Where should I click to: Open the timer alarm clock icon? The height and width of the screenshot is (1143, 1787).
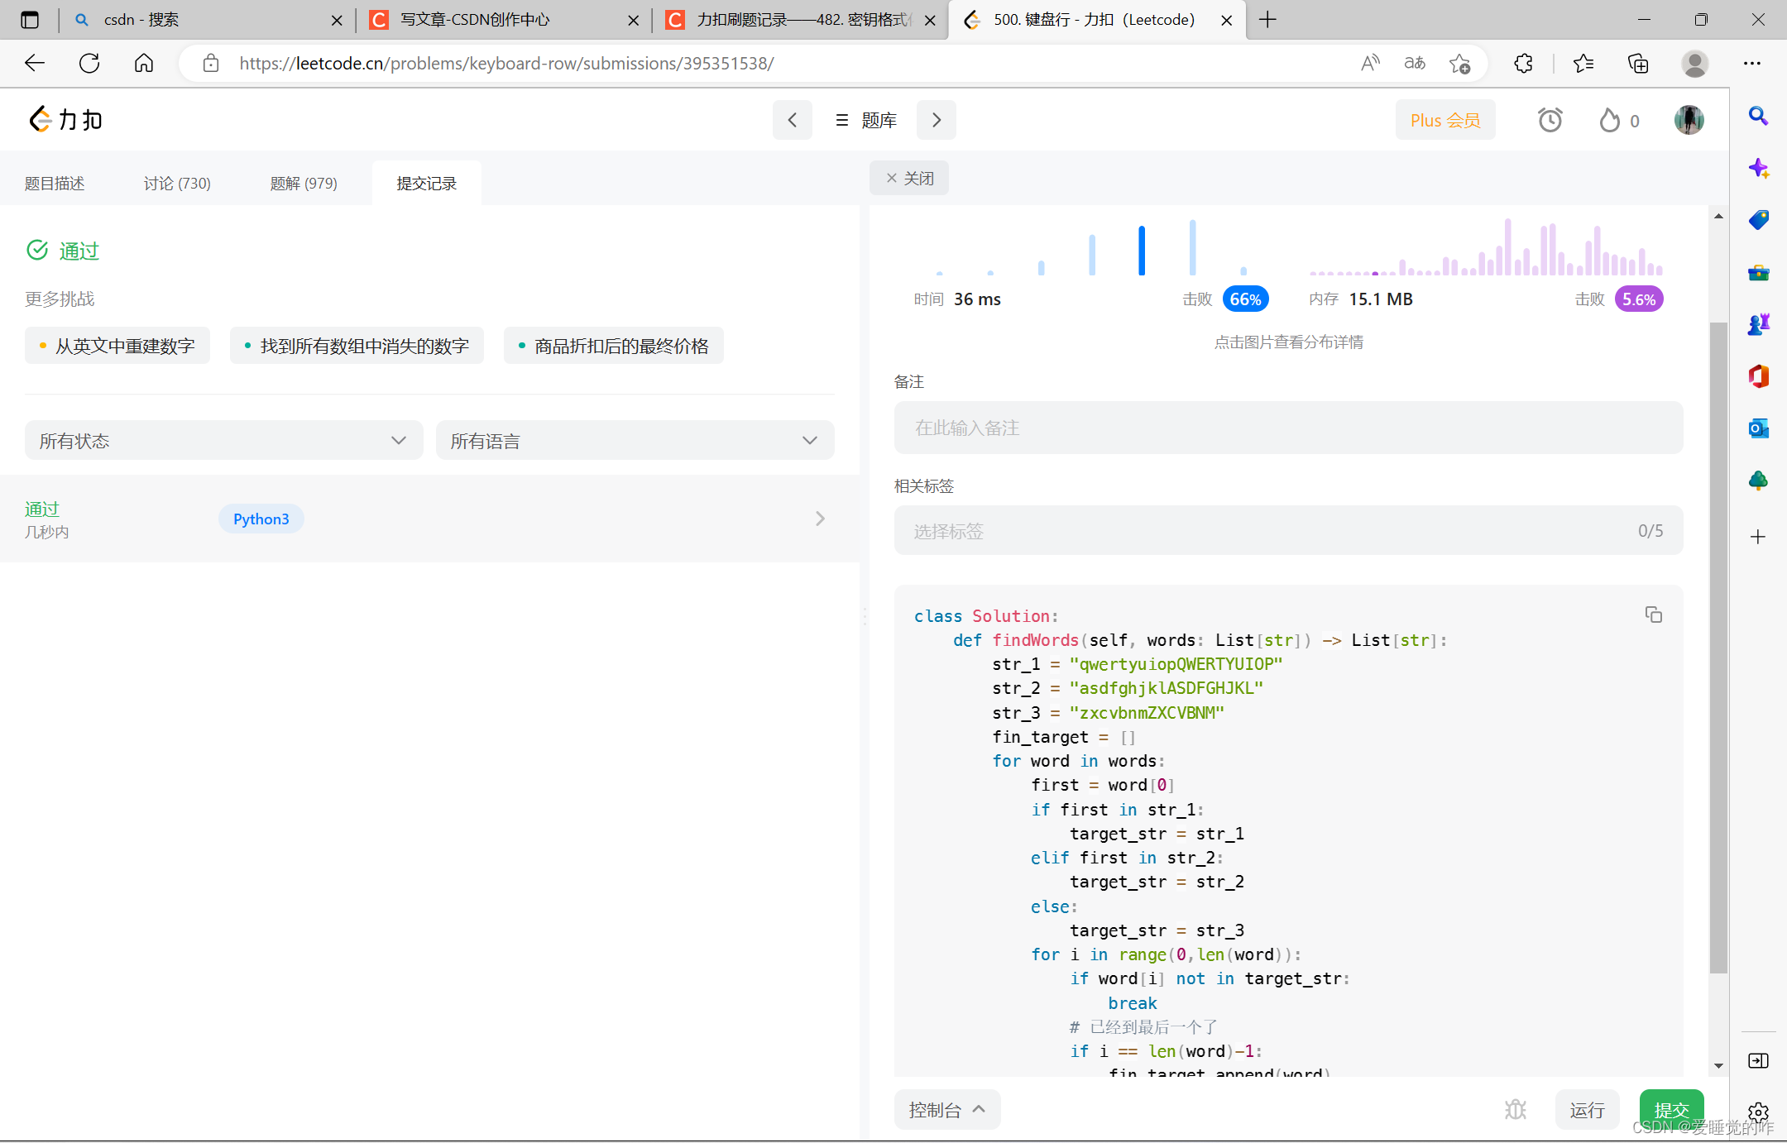(1550, 121)
